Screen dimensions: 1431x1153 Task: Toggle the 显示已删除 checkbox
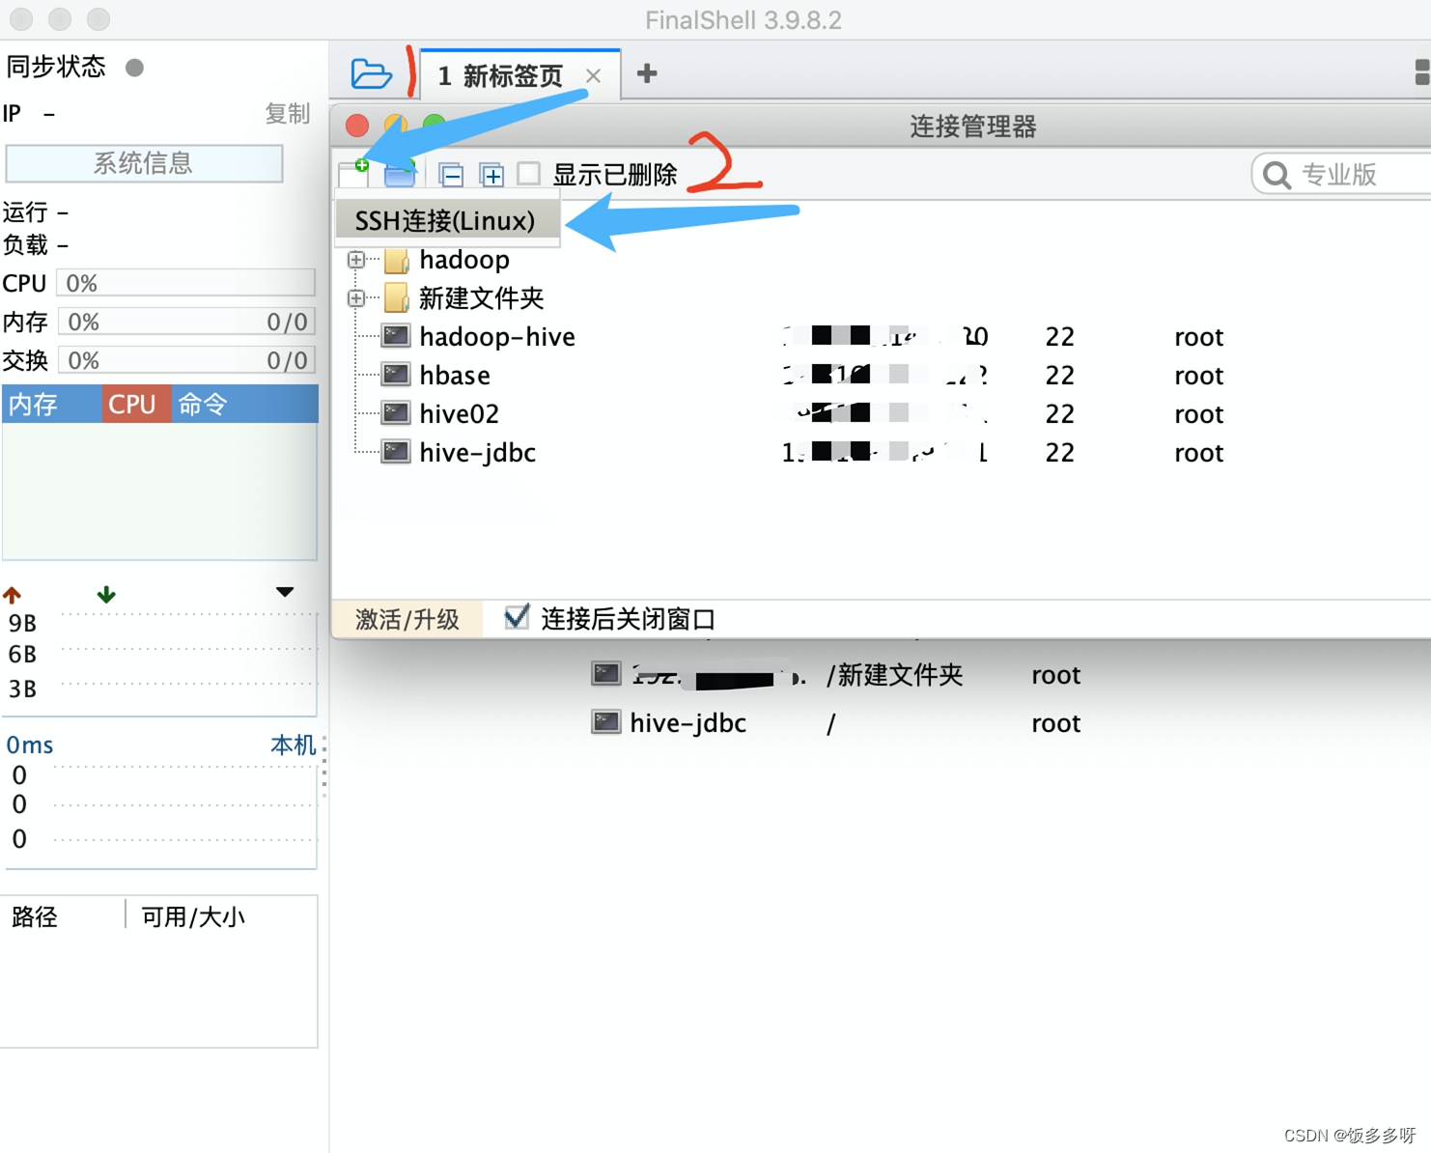pyautogui.click(x=528, y=174)
